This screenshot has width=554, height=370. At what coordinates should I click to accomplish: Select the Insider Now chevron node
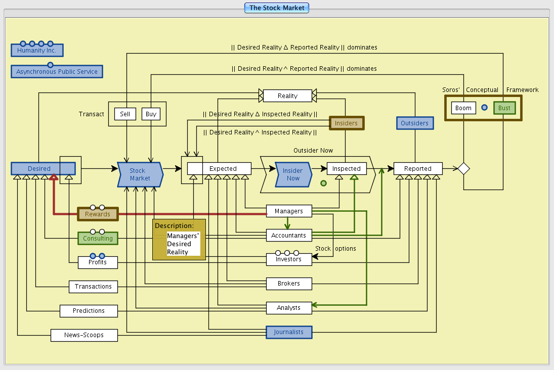pyautogui.click(x=293, y=175)
